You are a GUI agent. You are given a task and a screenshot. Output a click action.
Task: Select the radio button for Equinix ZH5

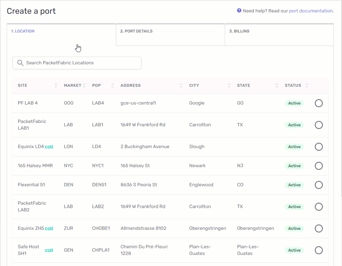pos(318,228)
